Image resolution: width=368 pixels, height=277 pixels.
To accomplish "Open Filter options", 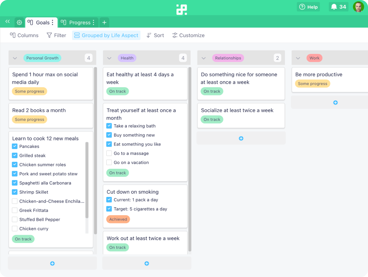I will (56, 35).
